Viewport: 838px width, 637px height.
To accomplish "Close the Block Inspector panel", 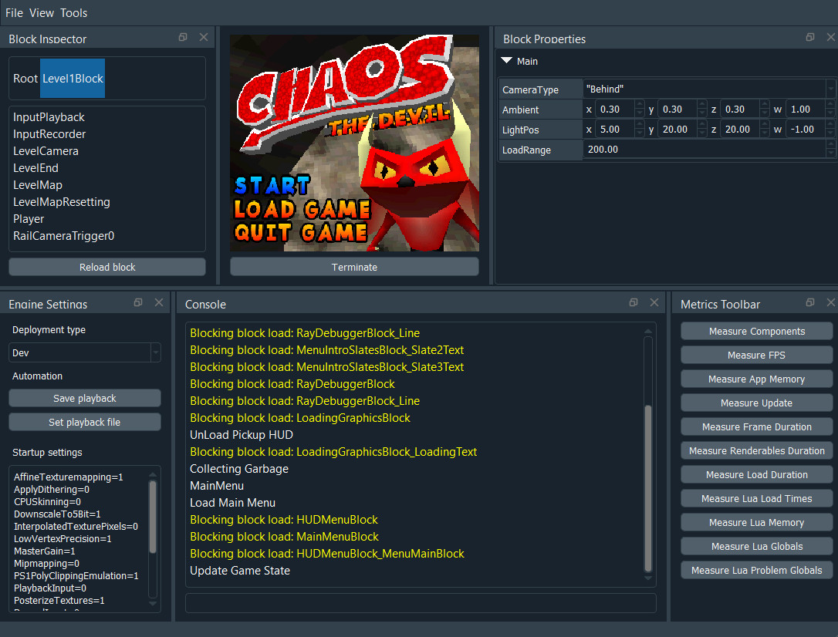I will [204, 37].
